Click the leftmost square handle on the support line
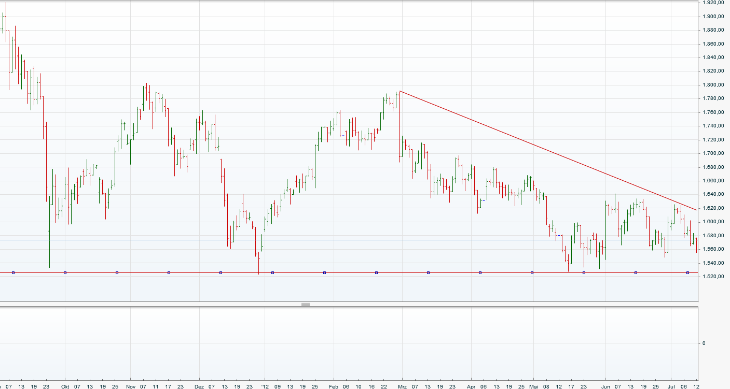Image resolution: width=730 pixels, height=389 pixels. [13, 272]
